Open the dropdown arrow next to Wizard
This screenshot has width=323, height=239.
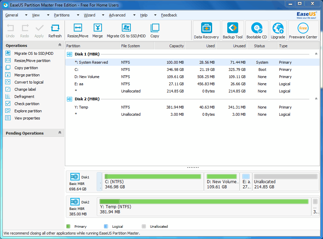[103, 15]
